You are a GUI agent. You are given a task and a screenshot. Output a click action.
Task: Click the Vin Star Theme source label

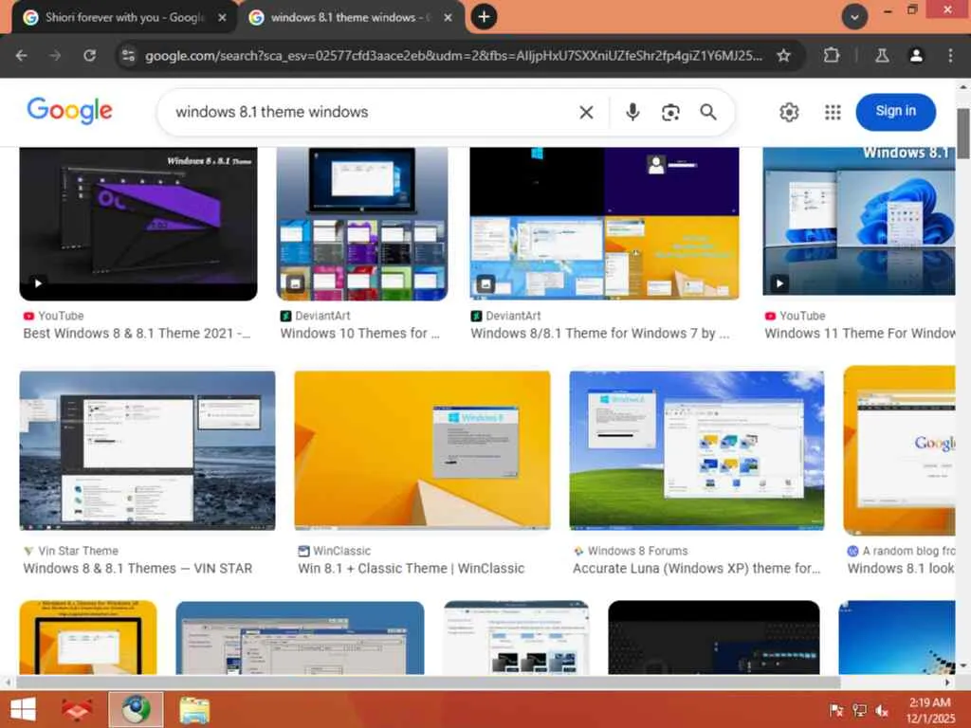[78, 551]
